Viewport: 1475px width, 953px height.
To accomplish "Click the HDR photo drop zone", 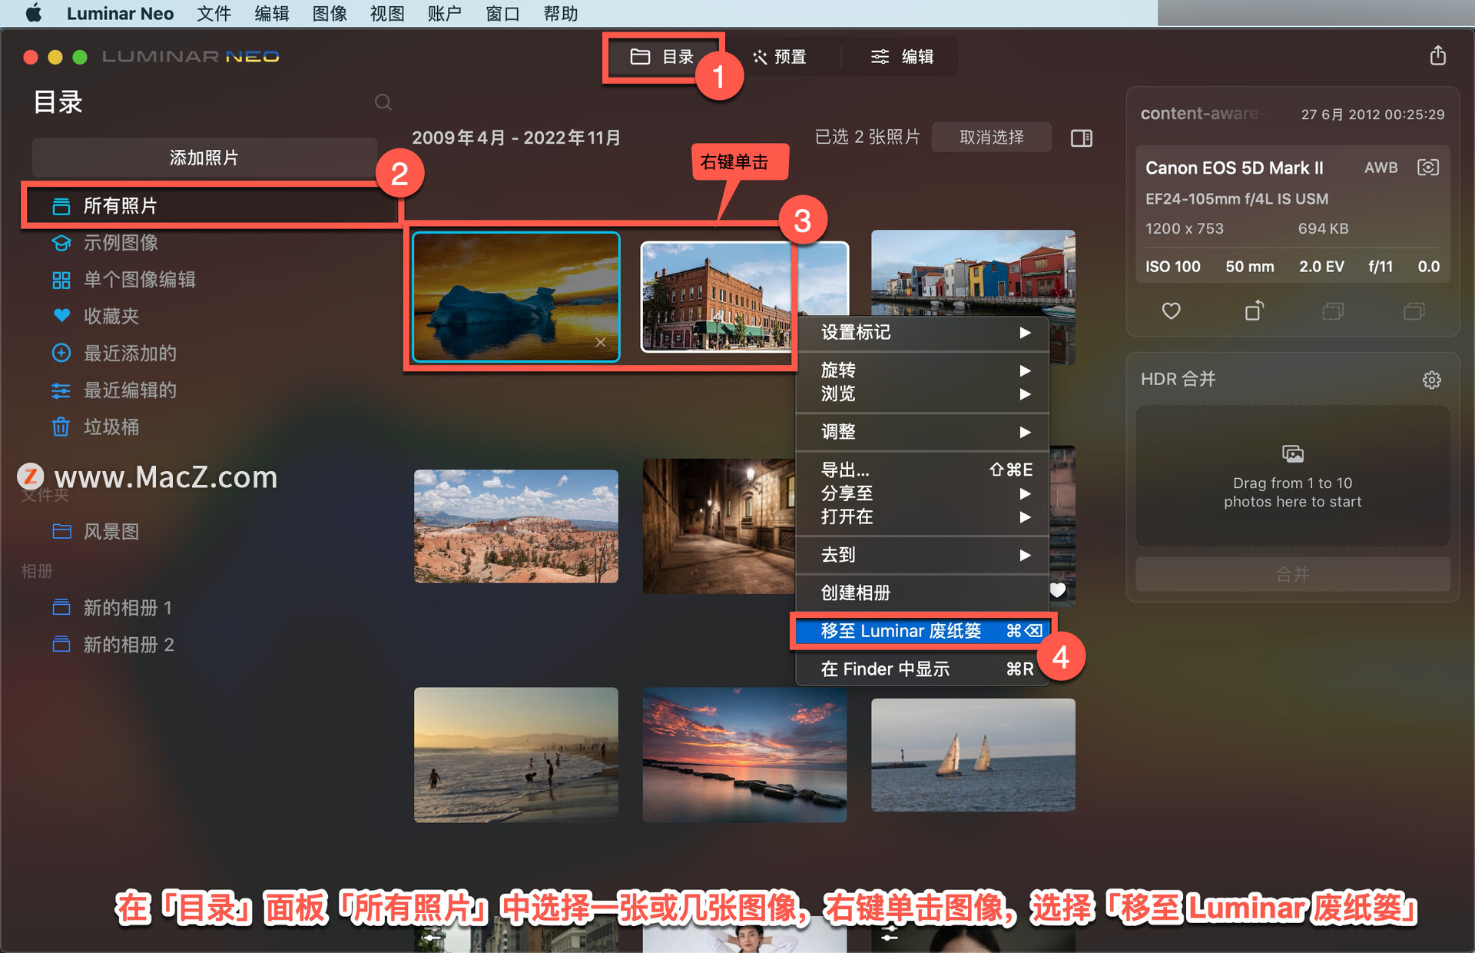I will click(1293, 476).
